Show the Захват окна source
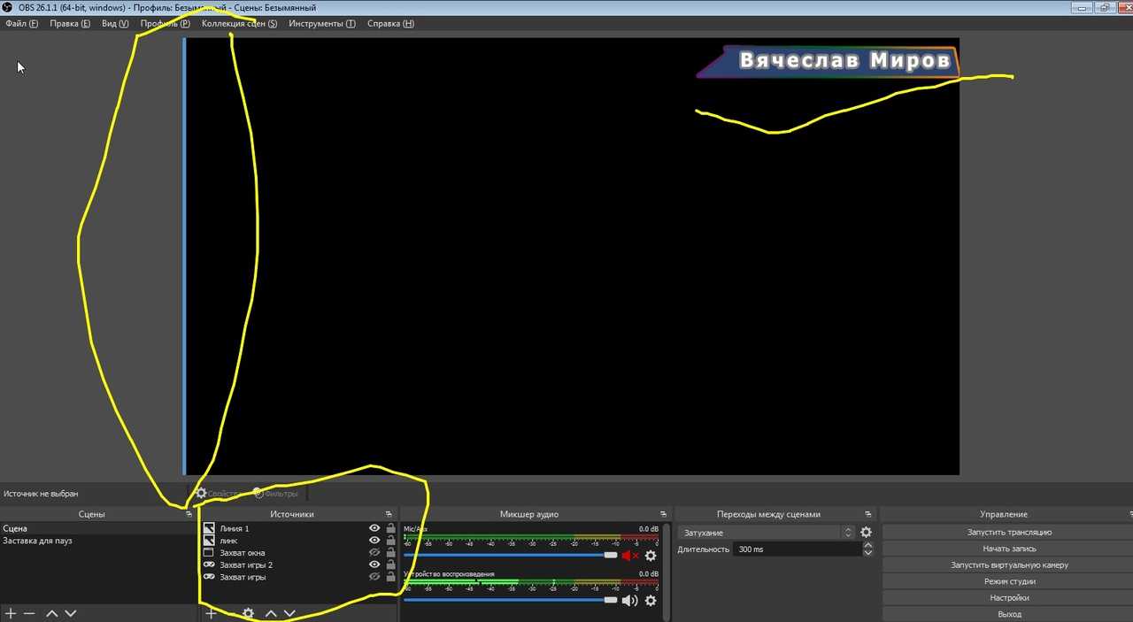 [x=374, y=553]
